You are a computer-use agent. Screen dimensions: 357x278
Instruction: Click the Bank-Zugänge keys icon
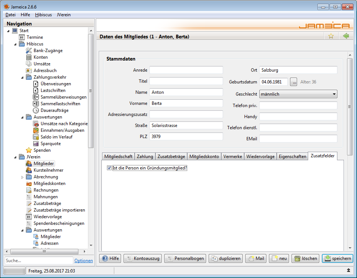pos(29,51)
